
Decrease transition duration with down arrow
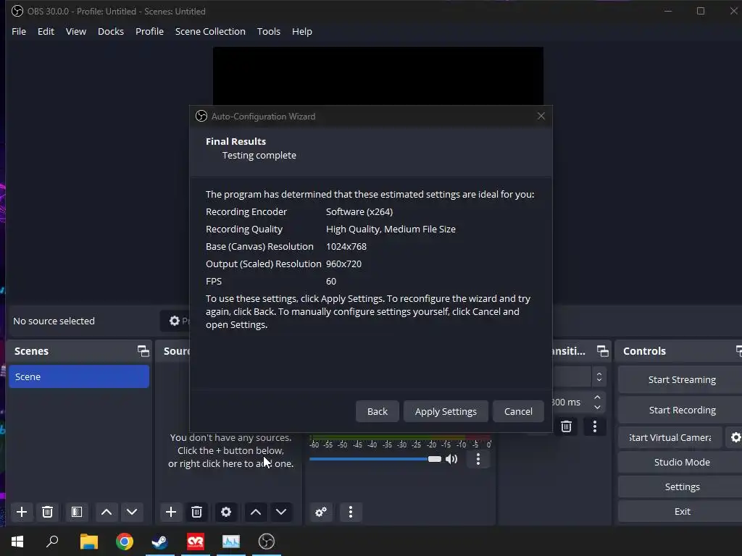click(x=597, y=407)
